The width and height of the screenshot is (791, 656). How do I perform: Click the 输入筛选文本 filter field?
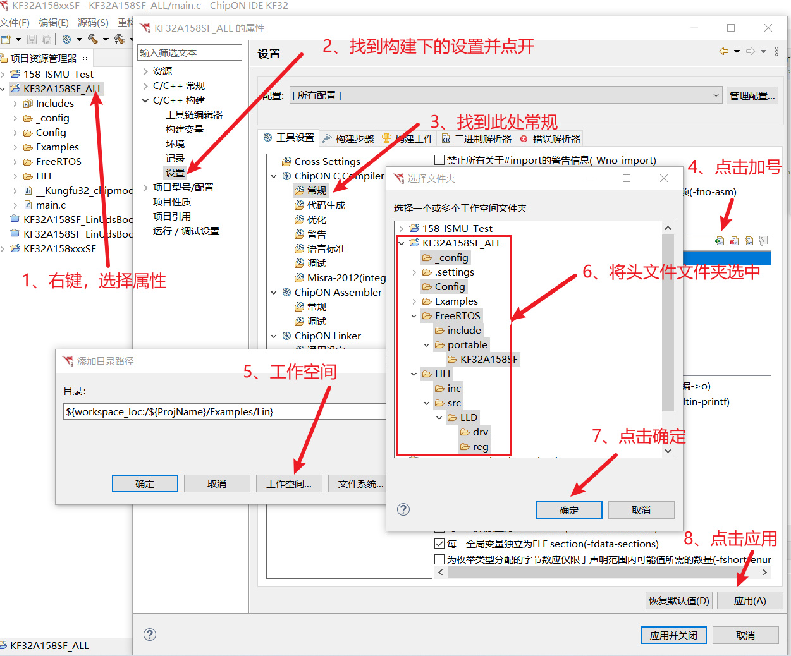point(190,52)
